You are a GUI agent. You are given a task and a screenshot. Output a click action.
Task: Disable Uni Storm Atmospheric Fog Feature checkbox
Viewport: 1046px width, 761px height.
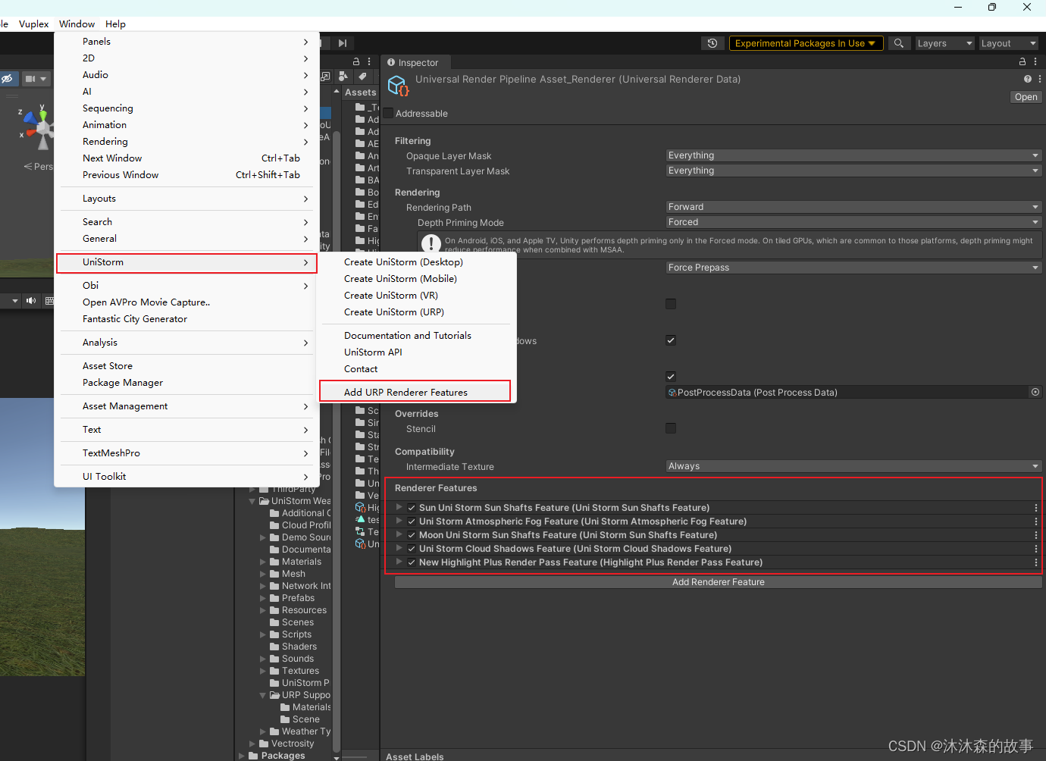[412, 521]
